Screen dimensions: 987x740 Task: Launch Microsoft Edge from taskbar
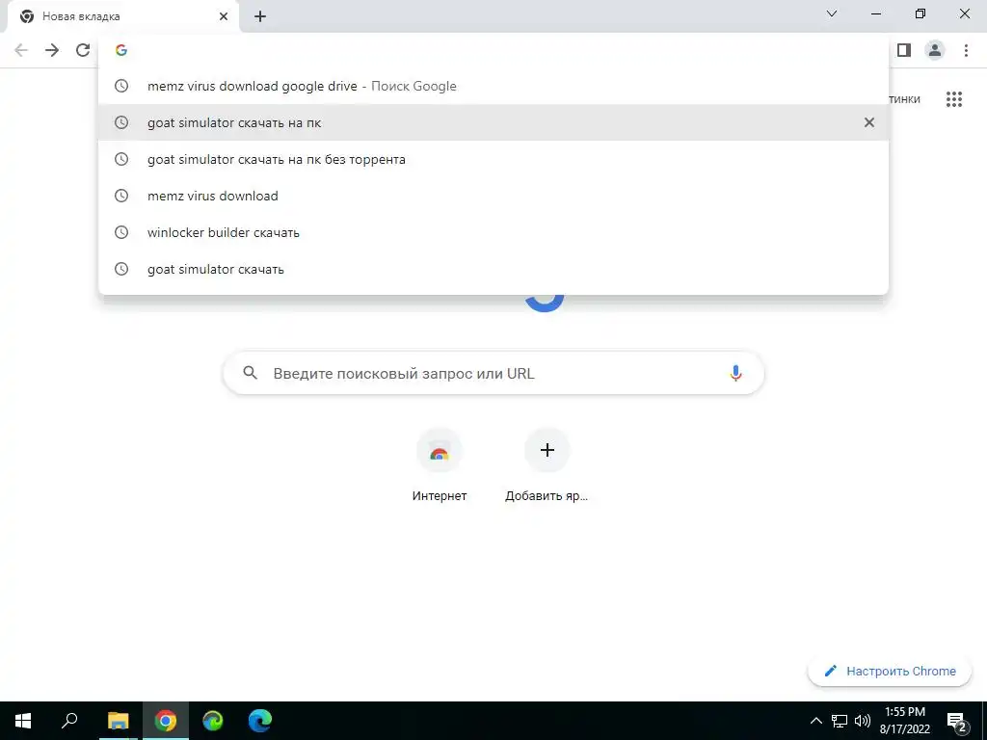click(x=260, y=721)
